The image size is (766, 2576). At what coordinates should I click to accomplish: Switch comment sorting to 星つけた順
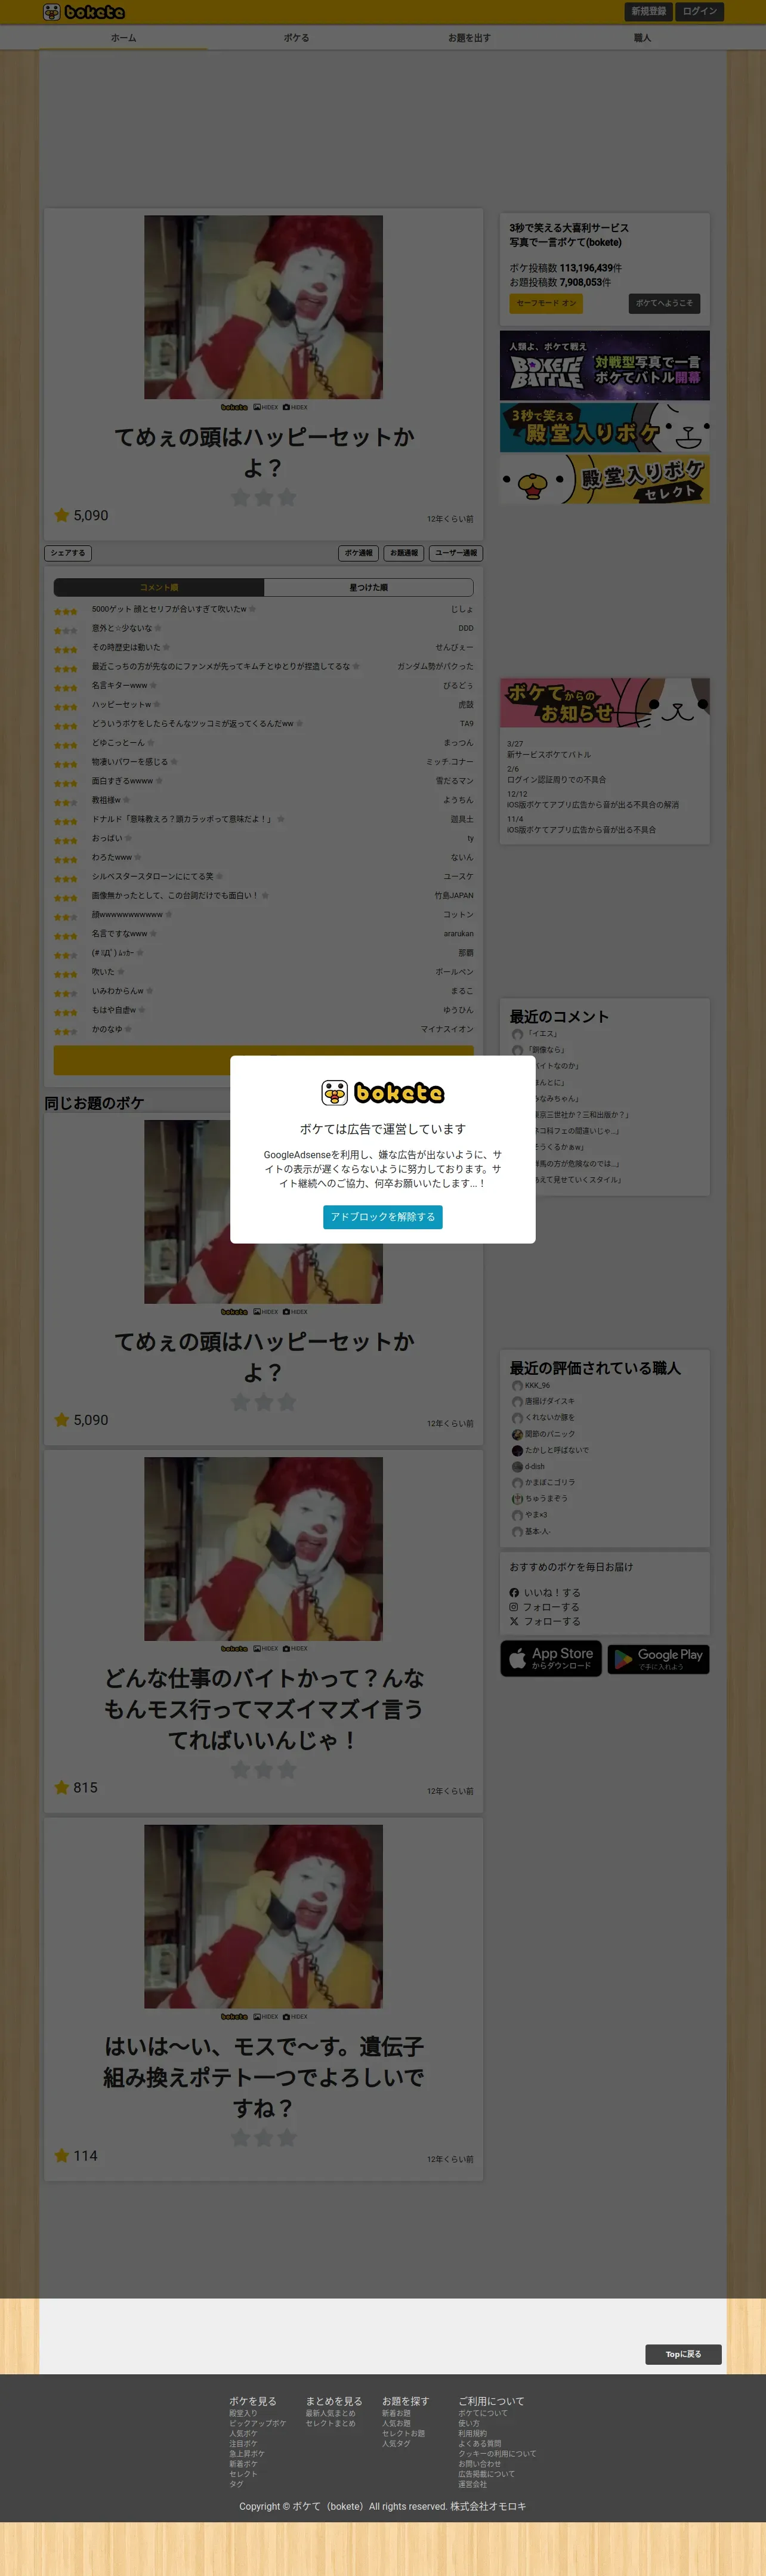(368, 587)
